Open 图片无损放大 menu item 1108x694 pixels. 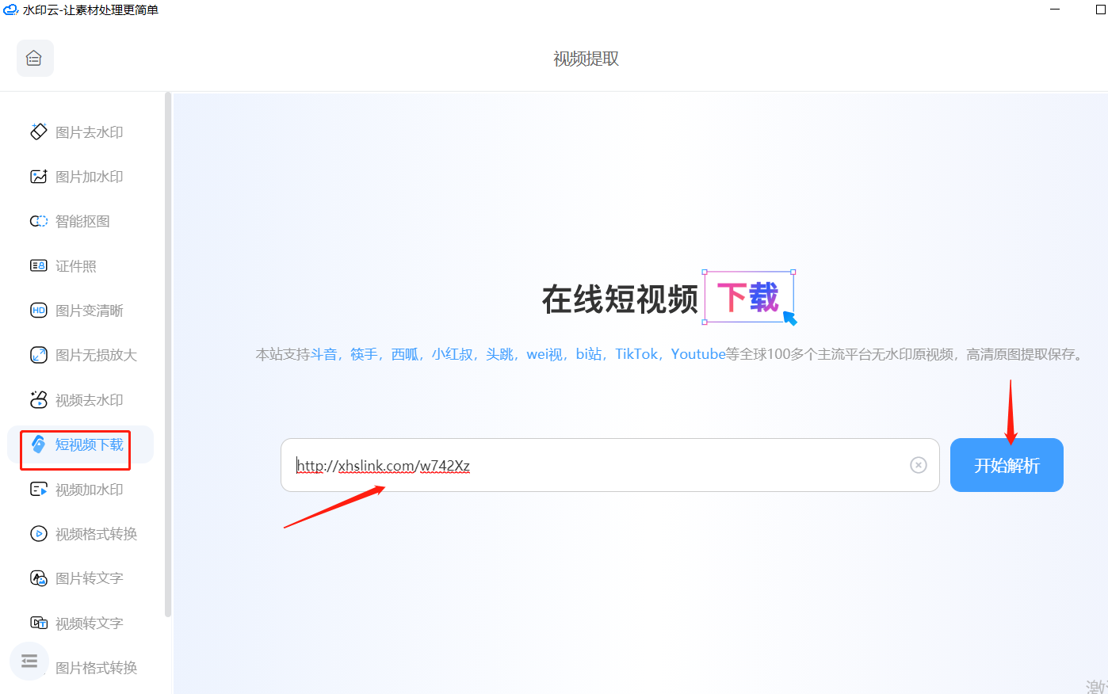pos(80,355)
